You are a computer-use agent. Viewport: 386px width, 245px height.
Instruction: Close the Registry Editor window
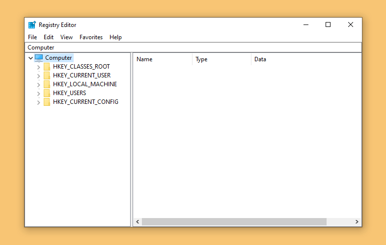[351, 24]
